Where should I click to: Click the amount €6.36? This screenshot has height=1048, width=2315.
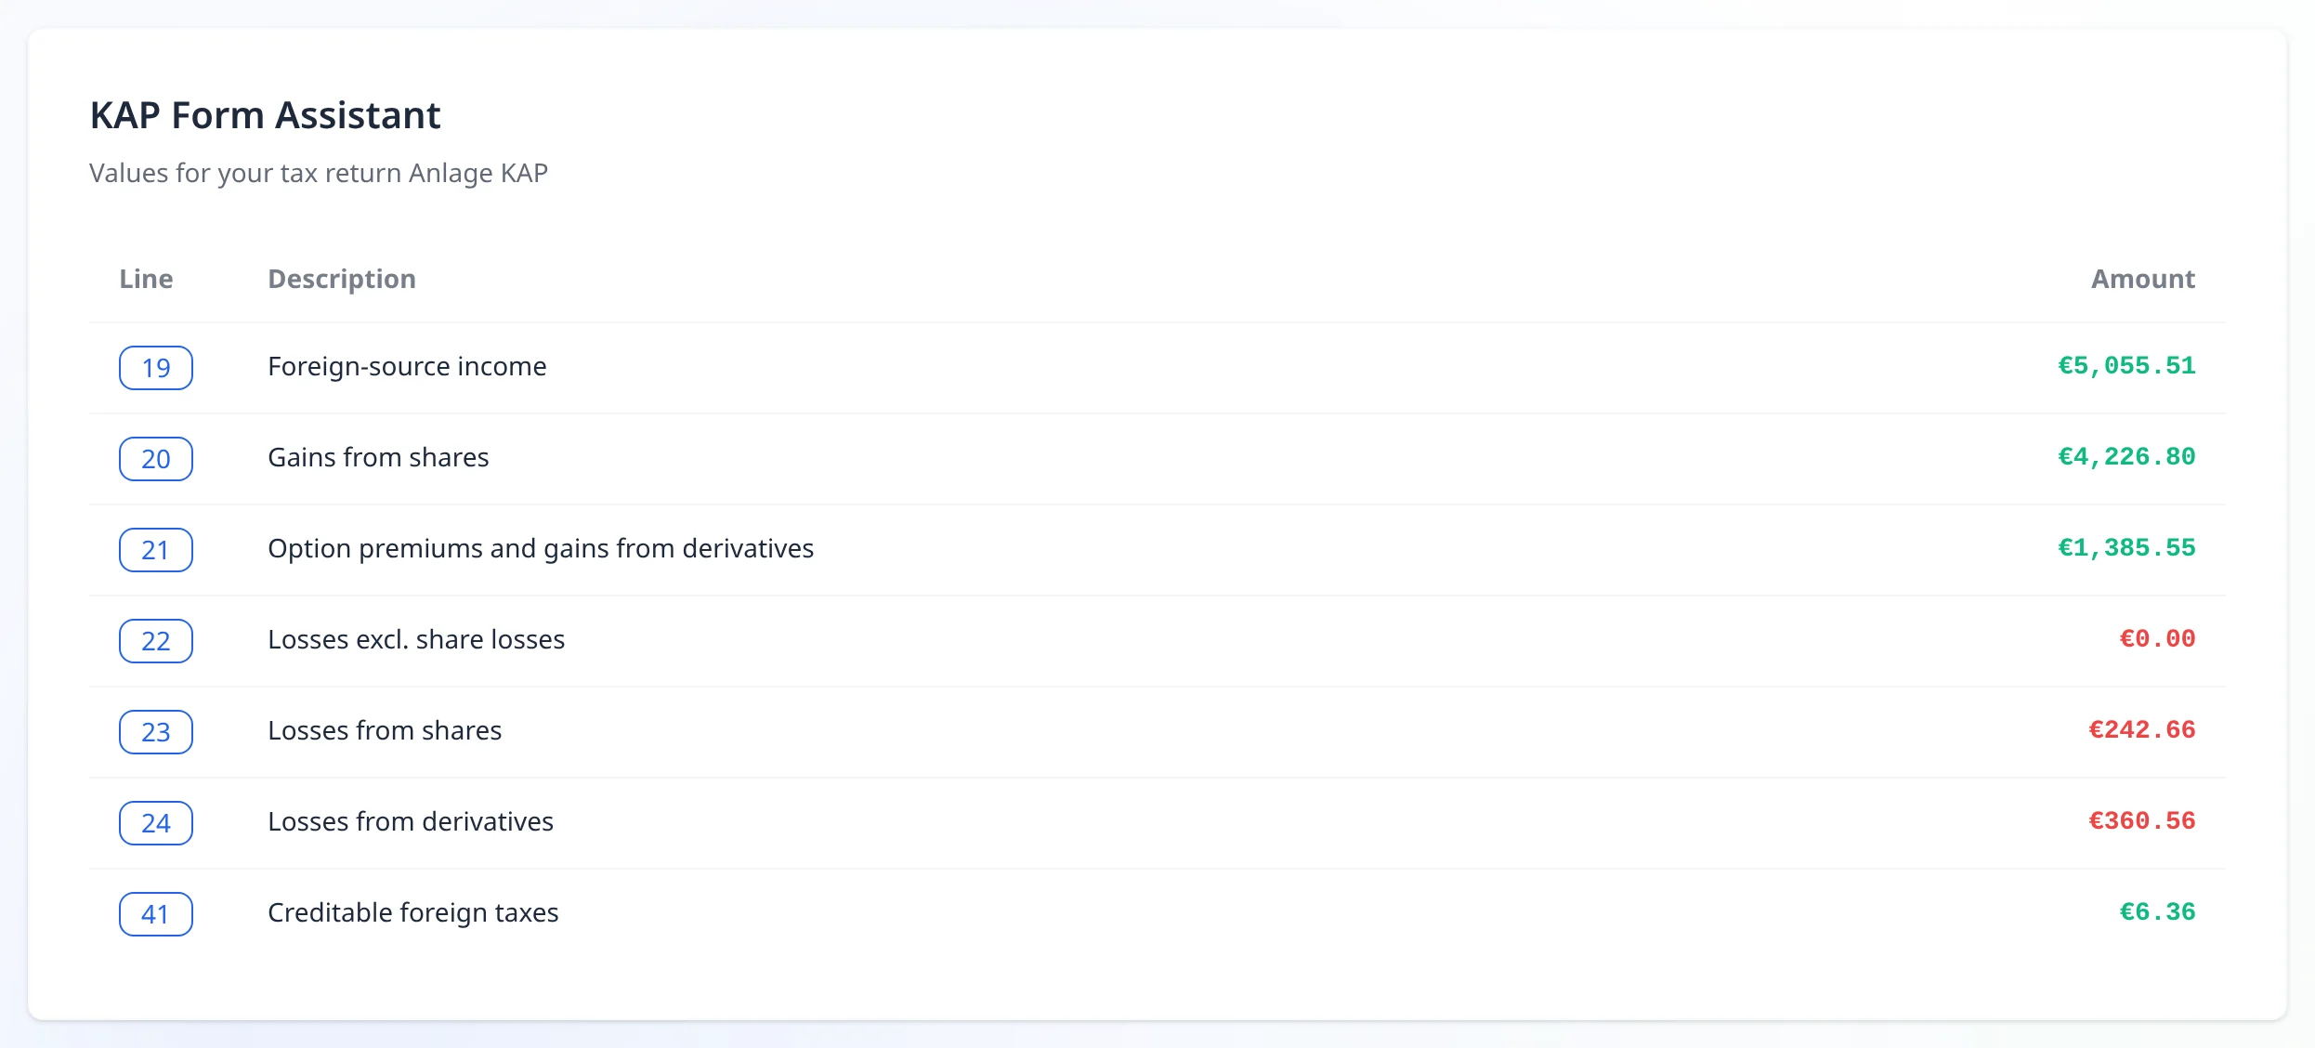click(x=2157, y=912)
